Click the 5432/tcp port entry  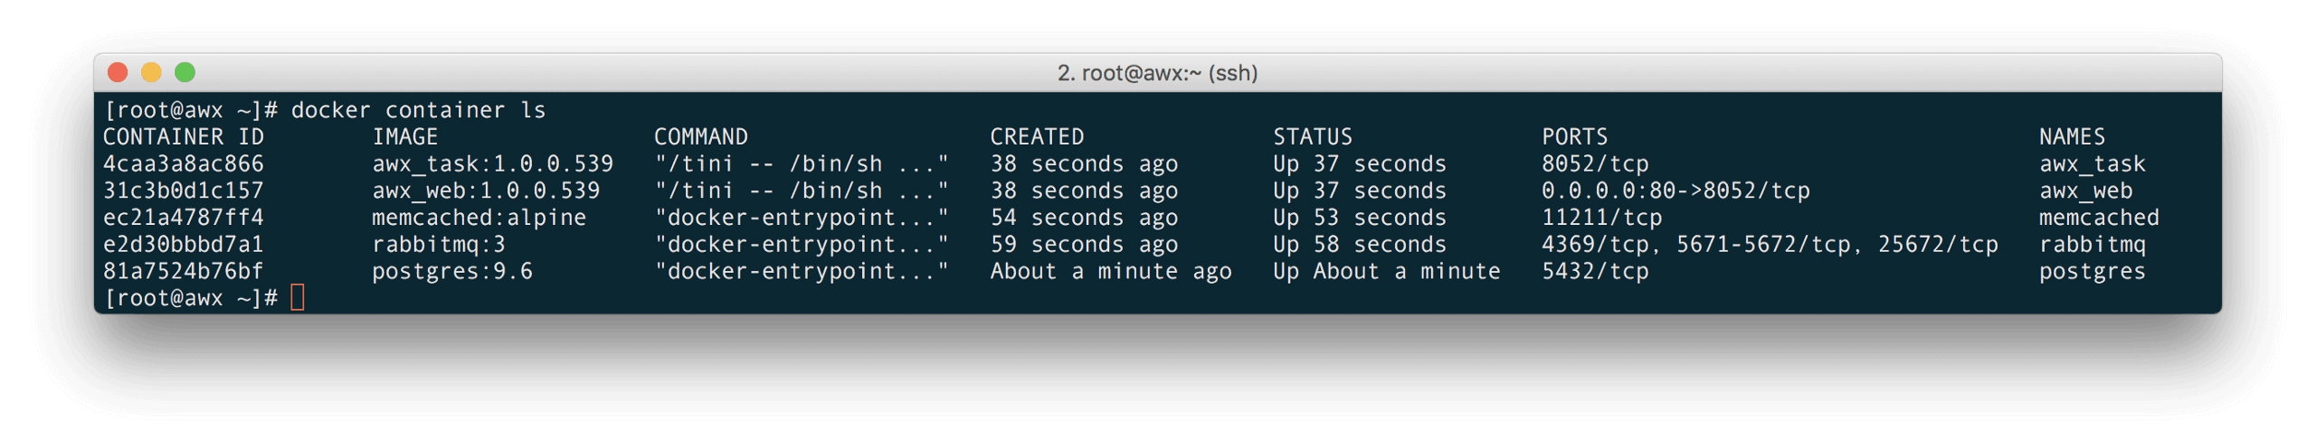coord(1595,271)
